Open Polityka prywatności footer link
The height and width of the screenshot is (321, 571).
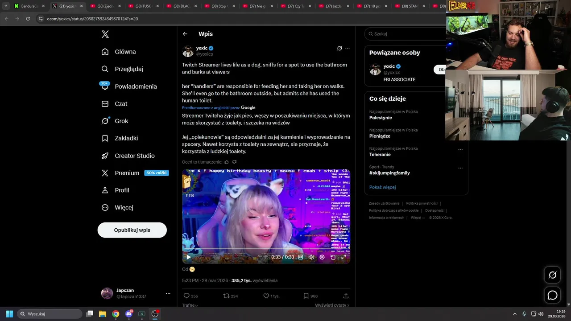click(x=422, y=203)
